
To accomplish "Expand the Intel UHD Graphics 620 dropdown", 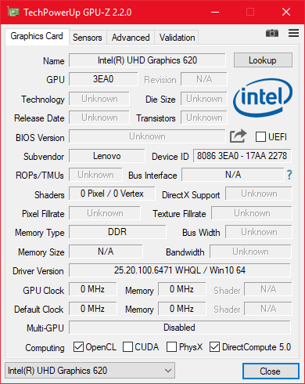I will [x=90, y=371].
